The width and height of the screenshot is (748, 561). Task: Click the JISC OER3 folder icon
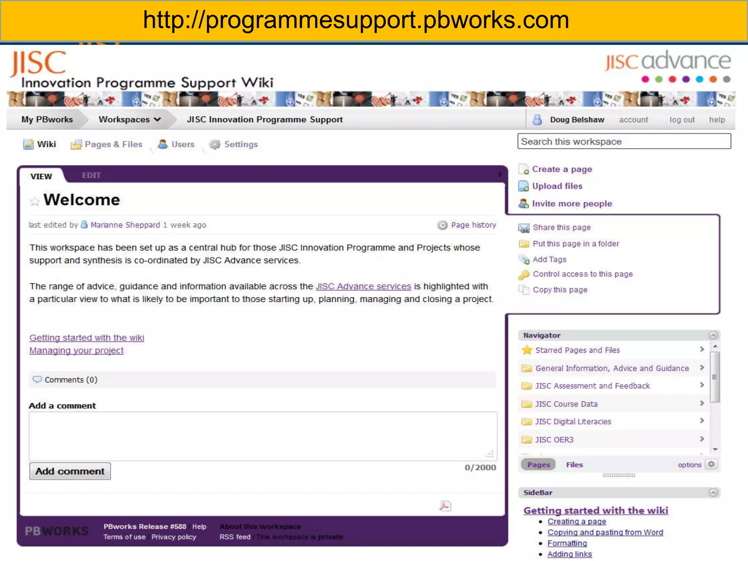click(526, 440)
